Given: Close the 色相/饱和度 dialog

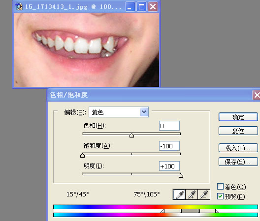Looking at the screenshot, I should [x=257, y=95].
